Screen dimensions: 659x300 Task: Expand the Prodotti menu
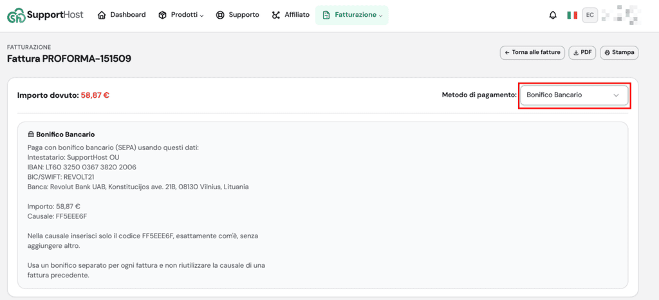pos(181,15)
